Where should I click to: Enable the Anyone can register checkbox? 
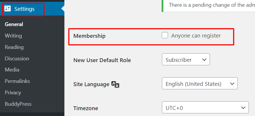[165, 35]
